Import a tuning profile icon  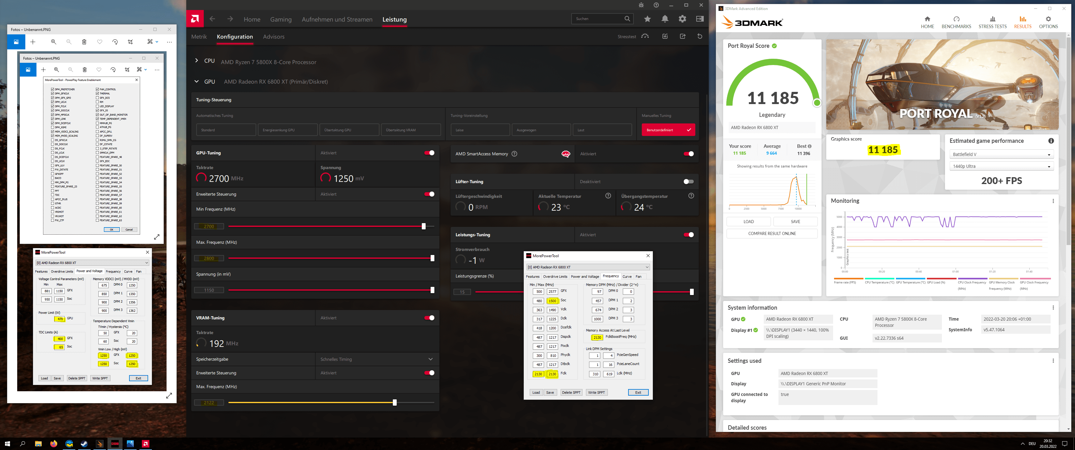(x=665, y=36)
